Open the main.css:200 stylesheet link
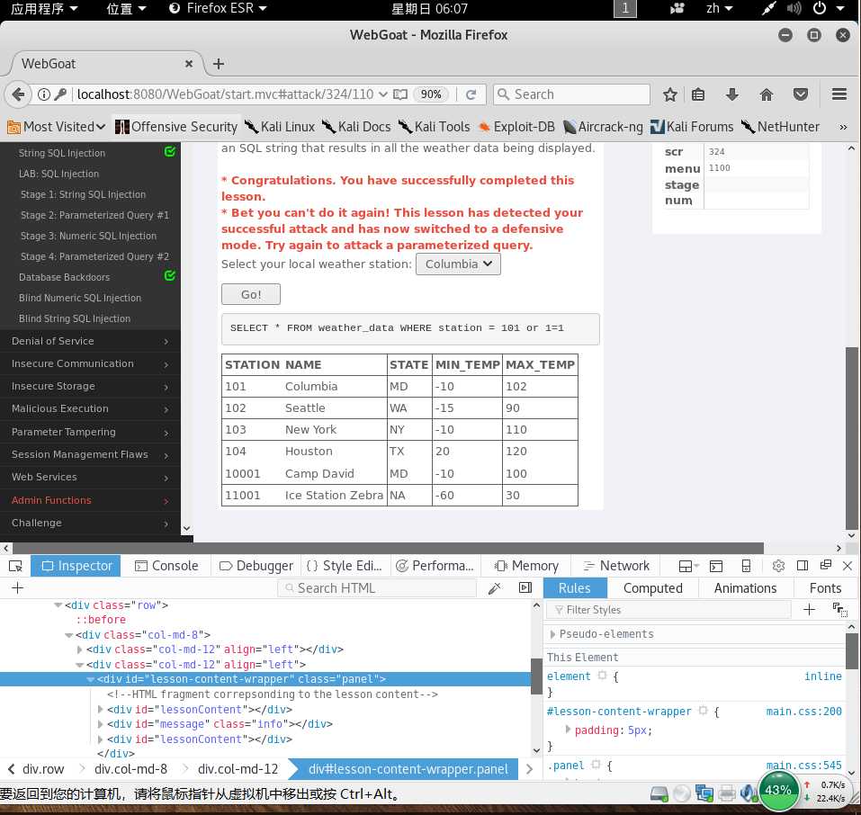861x815 pixels. pyautogui.click(x=803, y=712)
